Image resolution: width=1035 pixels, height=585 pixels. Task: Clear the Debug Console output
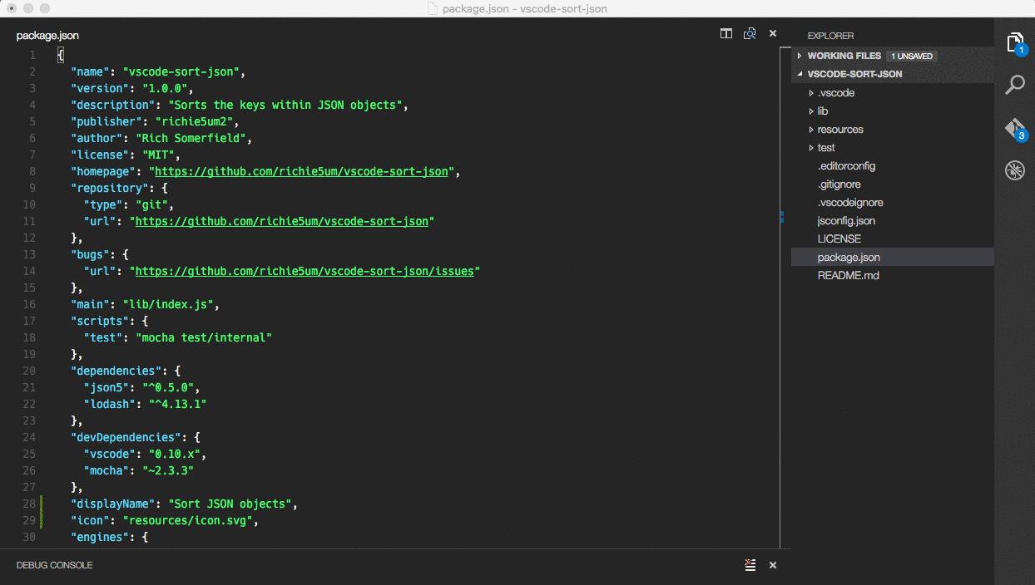(x=750, y=564)
